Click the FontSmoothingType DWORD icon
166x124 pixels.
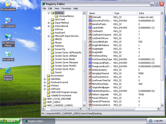click(90, 59)
